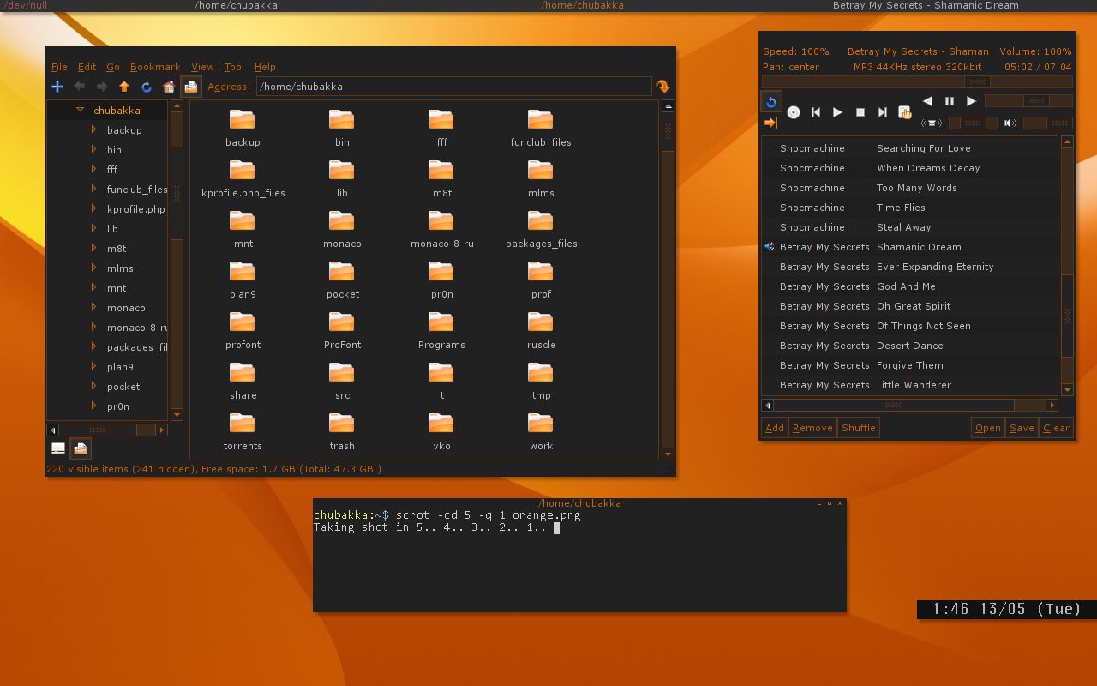Click the Address path input field
The width and height of the screenshot is (1097, 686).
[x=453, y=87]
